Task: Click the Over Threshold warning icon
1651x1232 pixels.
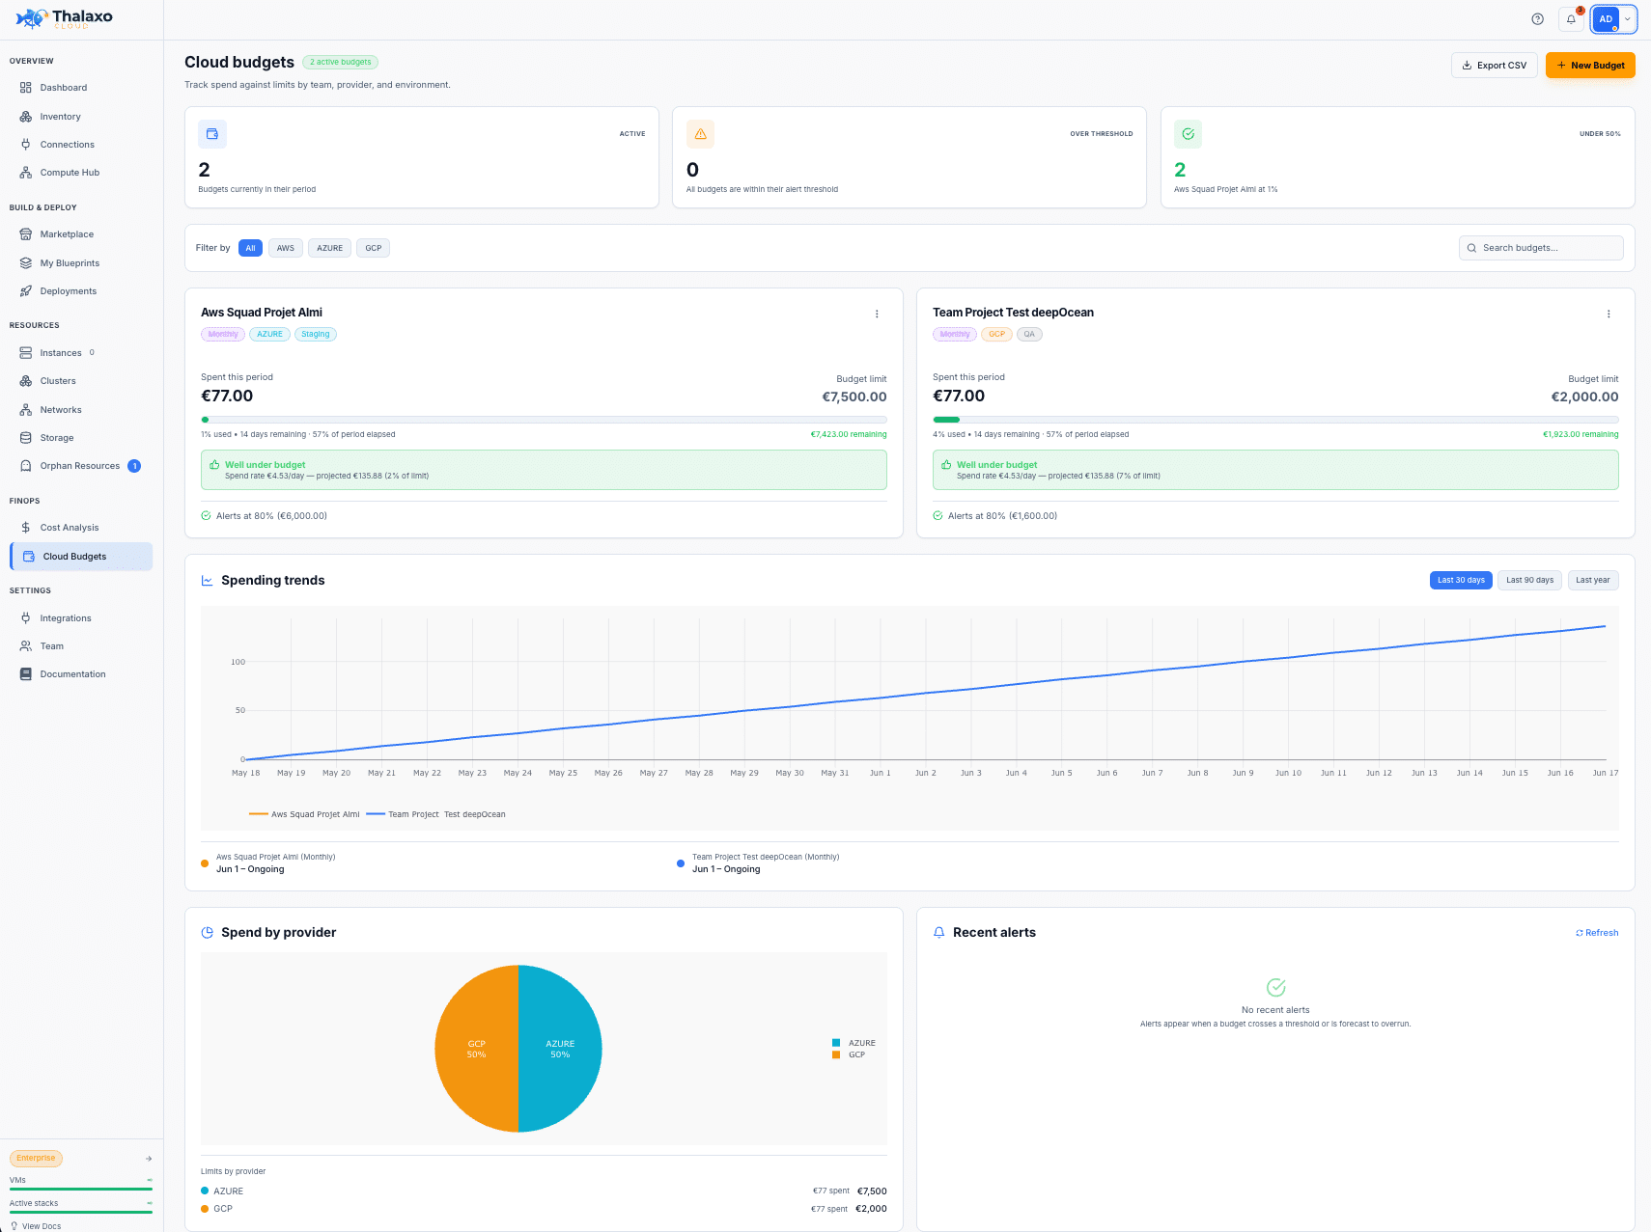Action: (701, 134)
